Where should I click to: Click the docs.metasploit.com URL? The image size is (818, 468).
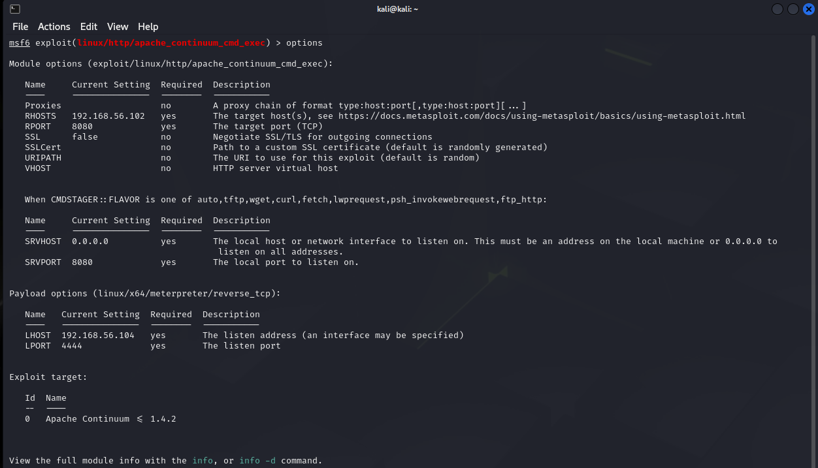542,116
